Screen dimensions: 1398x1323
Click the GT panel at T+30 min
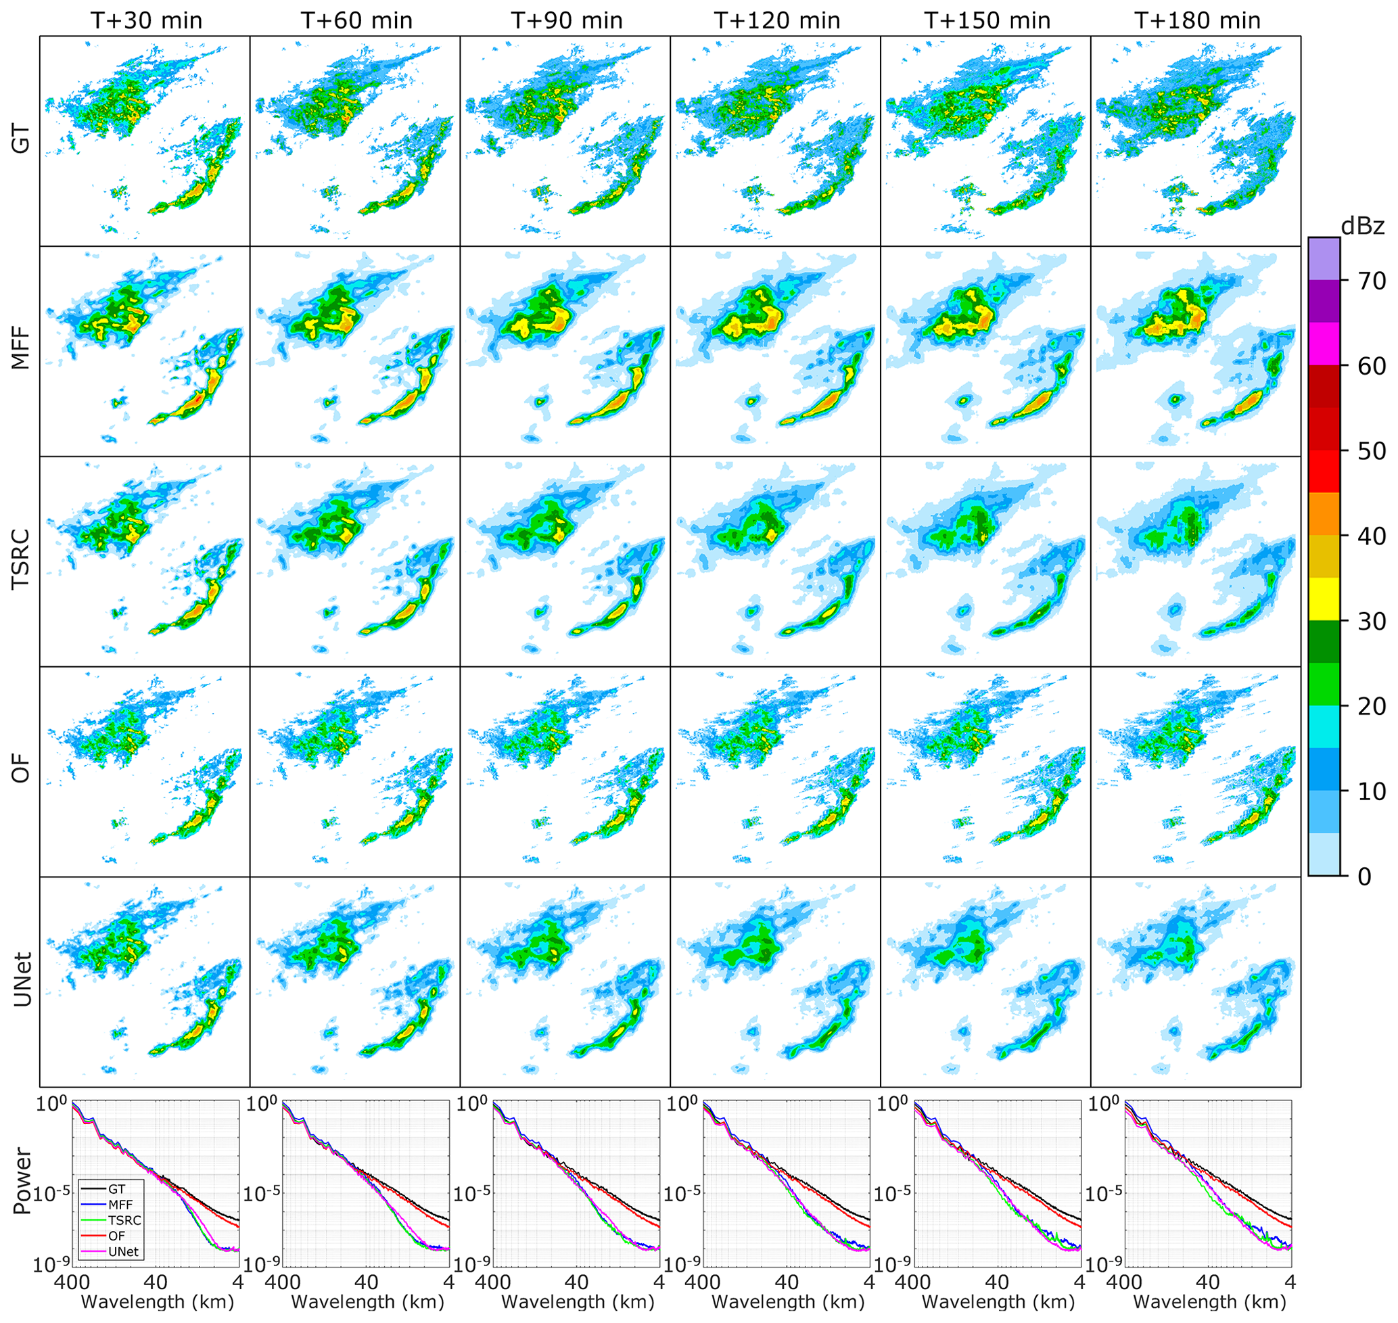(145, 141)
